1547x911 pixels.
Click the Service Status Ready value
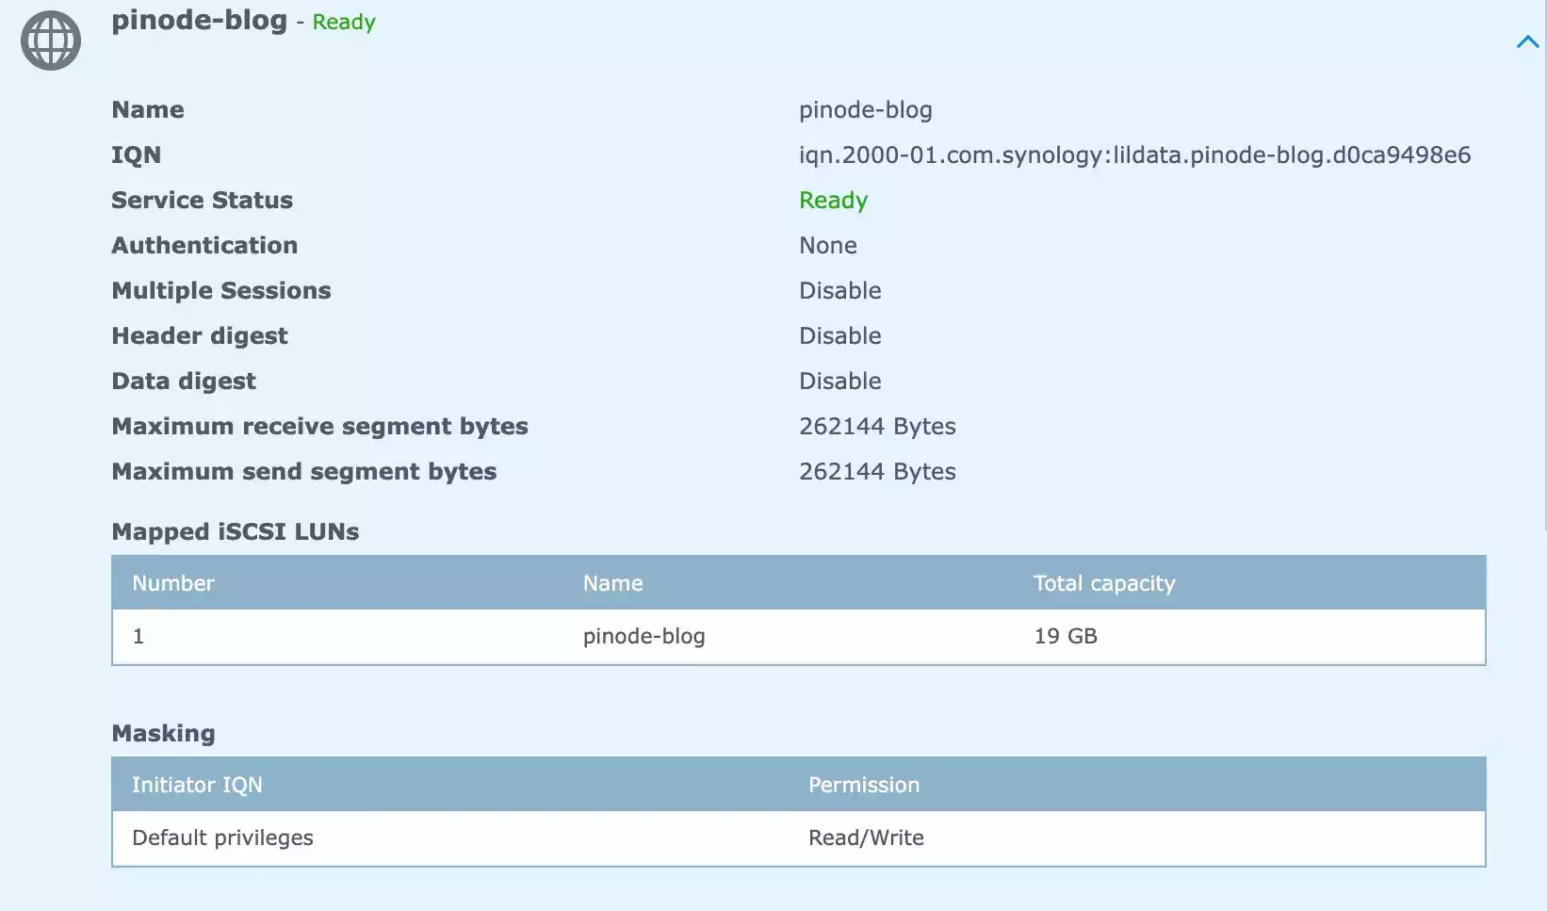[x=833, y=200]
